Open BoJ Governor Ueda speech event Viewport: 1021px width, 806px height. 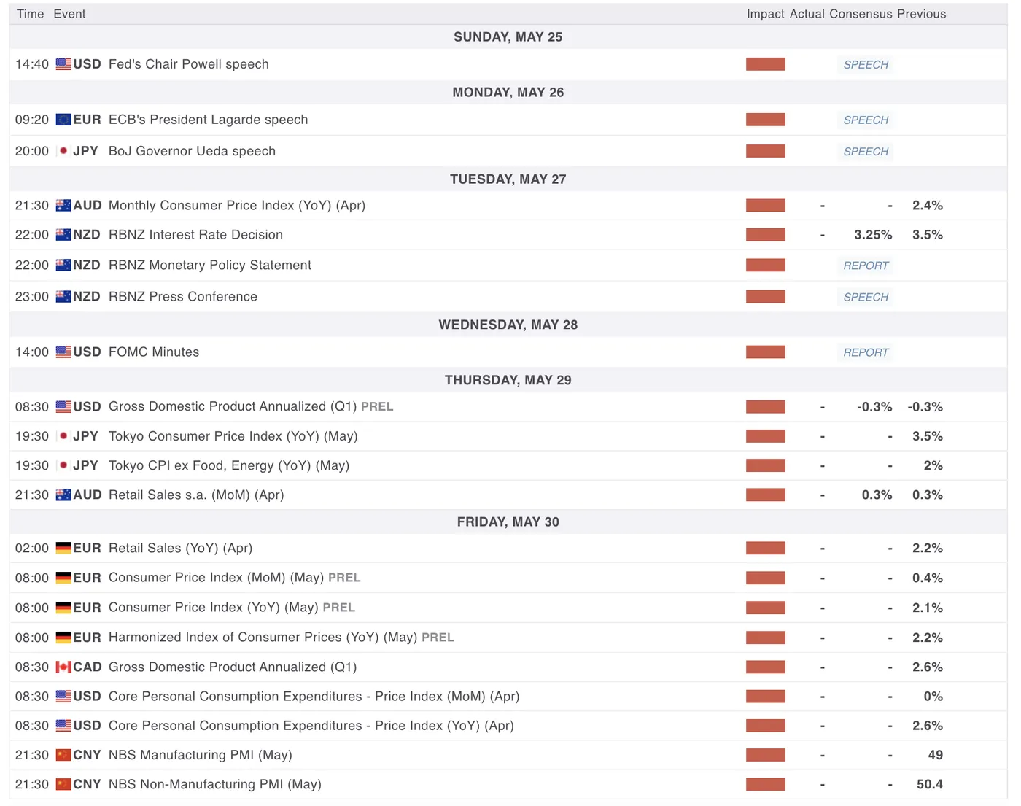pos(192,151)
